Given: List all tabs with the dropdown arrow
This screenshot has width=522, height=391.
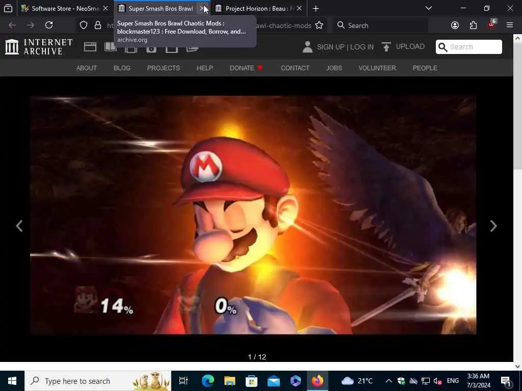Looking at the screenshot, I should point(429,8).
